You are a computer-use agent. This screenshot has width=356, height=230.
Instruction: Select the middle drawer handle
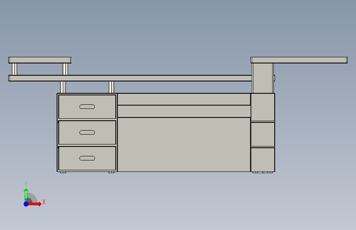pyautogui.click(x=87, y=133)
